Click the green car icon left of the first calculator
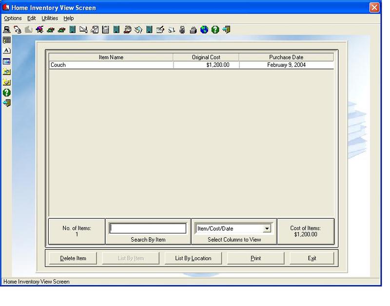The height and width of the screenshot is (306, 390). tap(61, 30)
